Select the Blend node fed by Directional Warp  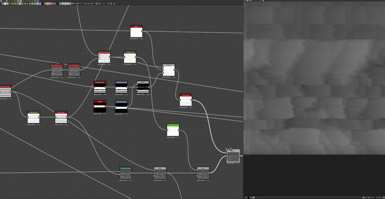[x=160, y=173]
